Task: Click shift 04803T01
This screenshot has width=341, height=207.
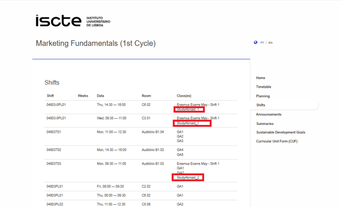Action: pyautogui.click(x=54, y=132)
